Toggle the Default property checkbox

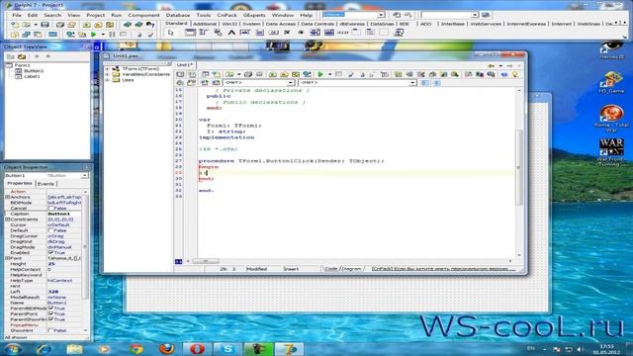(50, 230)
